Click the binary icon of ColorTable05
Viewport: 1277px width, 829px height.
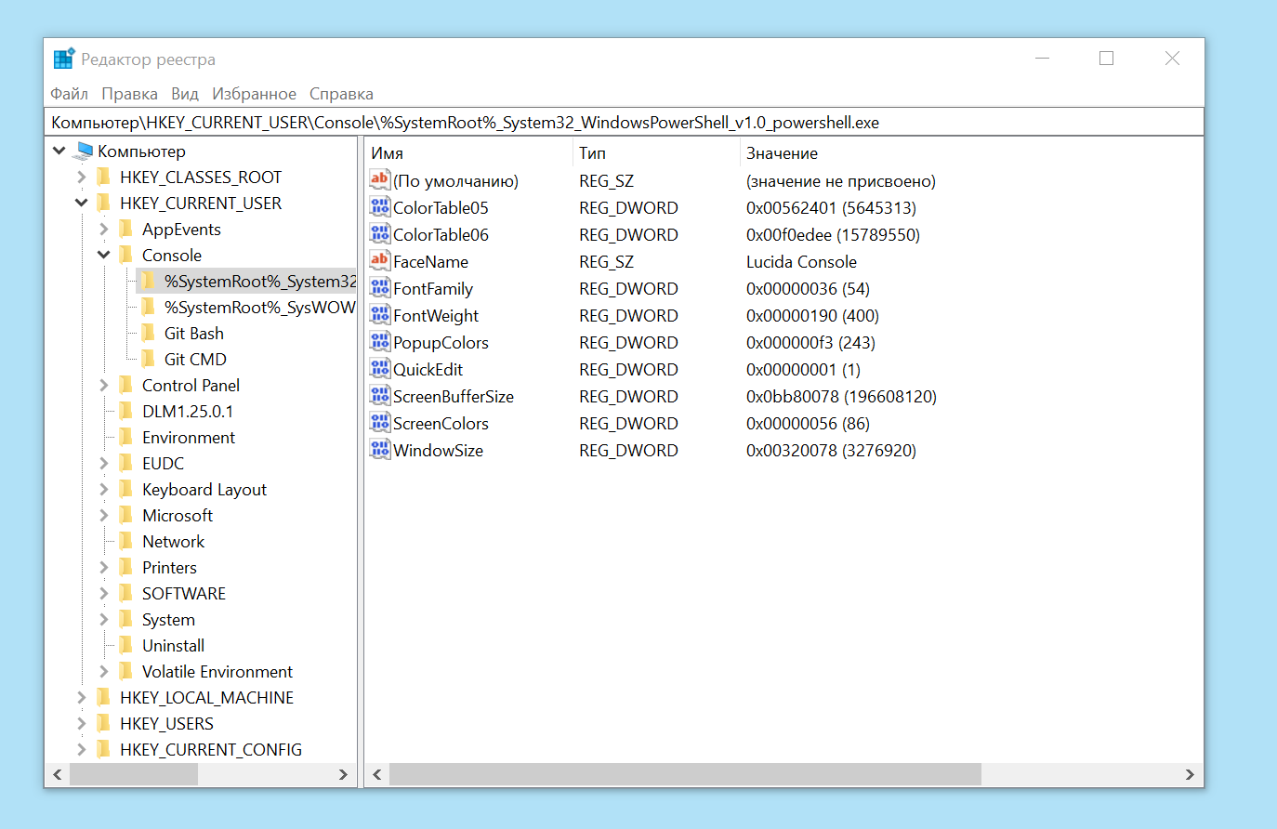coord(380,207)
